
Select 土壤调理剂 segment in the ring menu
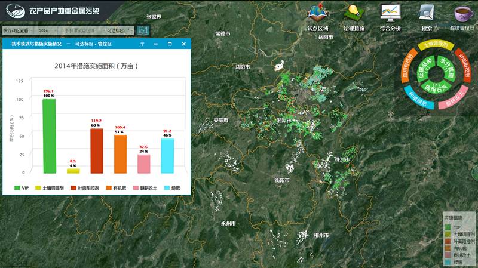436,45
